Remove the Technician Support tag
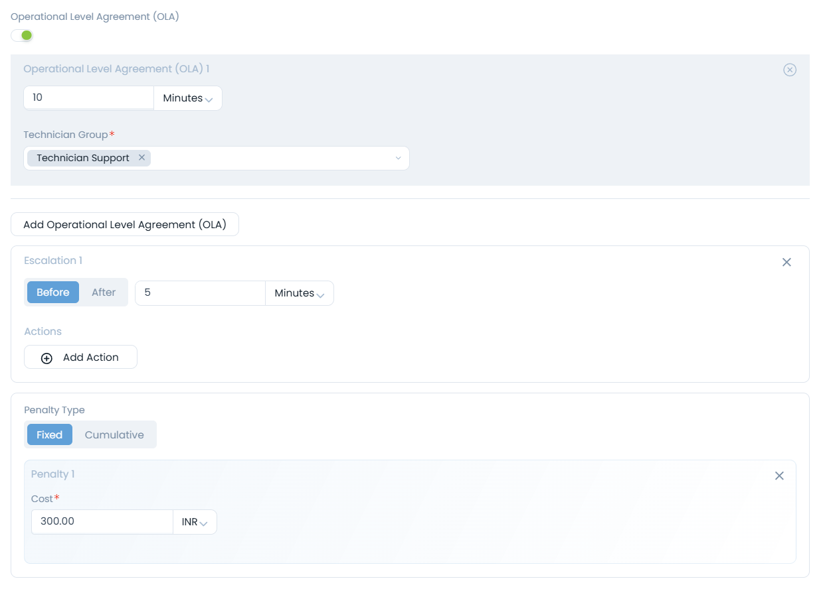 pyautogui.click(x=141, y=158)
